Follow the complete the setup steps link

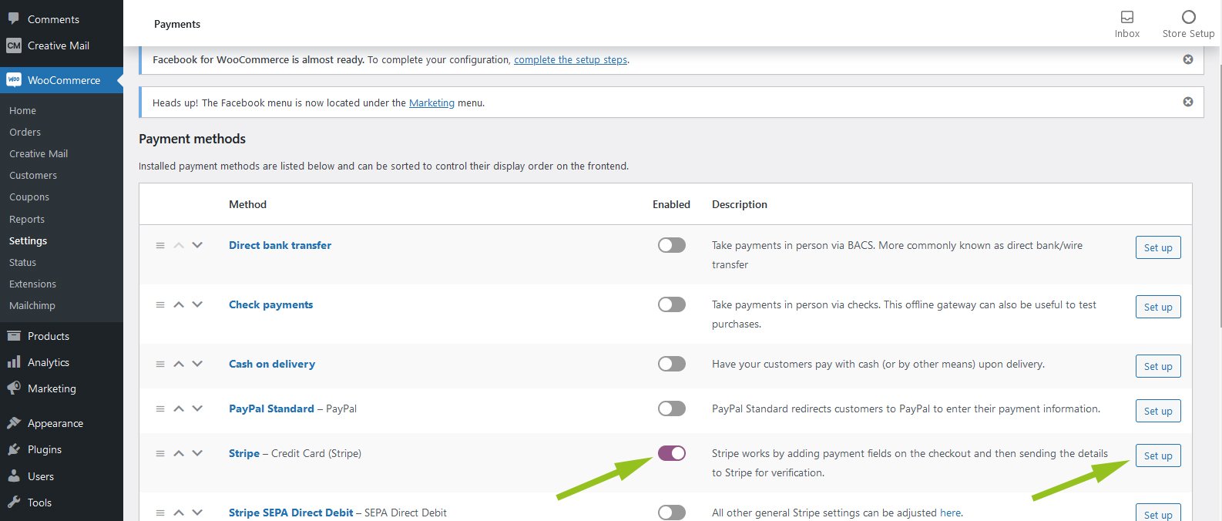[570, 59]
